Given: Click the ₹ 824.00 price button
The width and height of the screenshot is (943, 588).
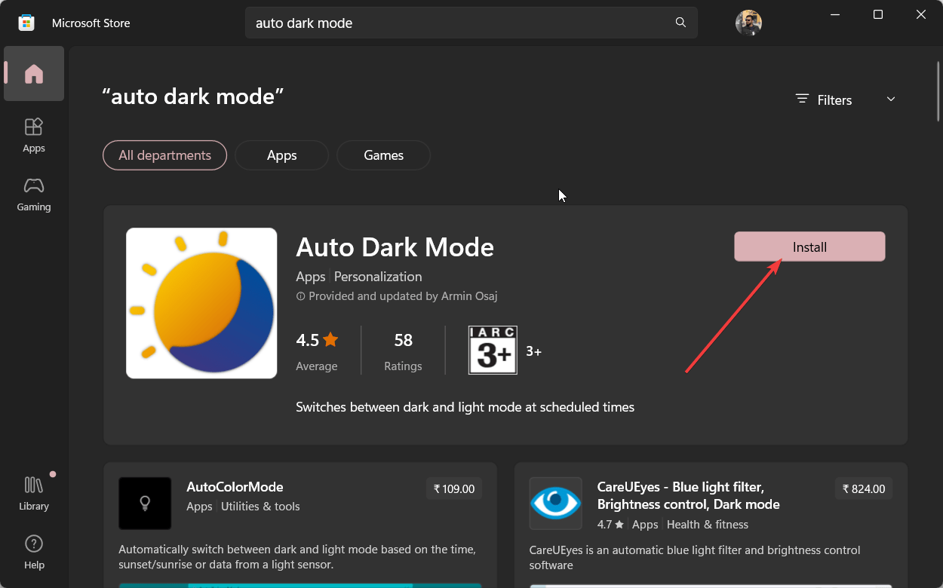Looking at the screenshot, I should pos(864,488).
